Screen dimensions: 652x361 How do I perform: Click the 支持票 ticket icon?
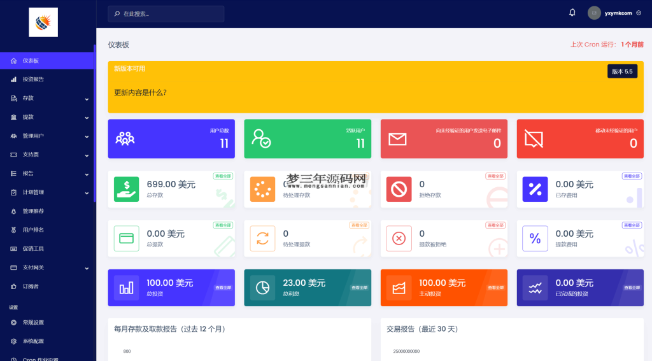pyautogui.click(x=14, y=155)
